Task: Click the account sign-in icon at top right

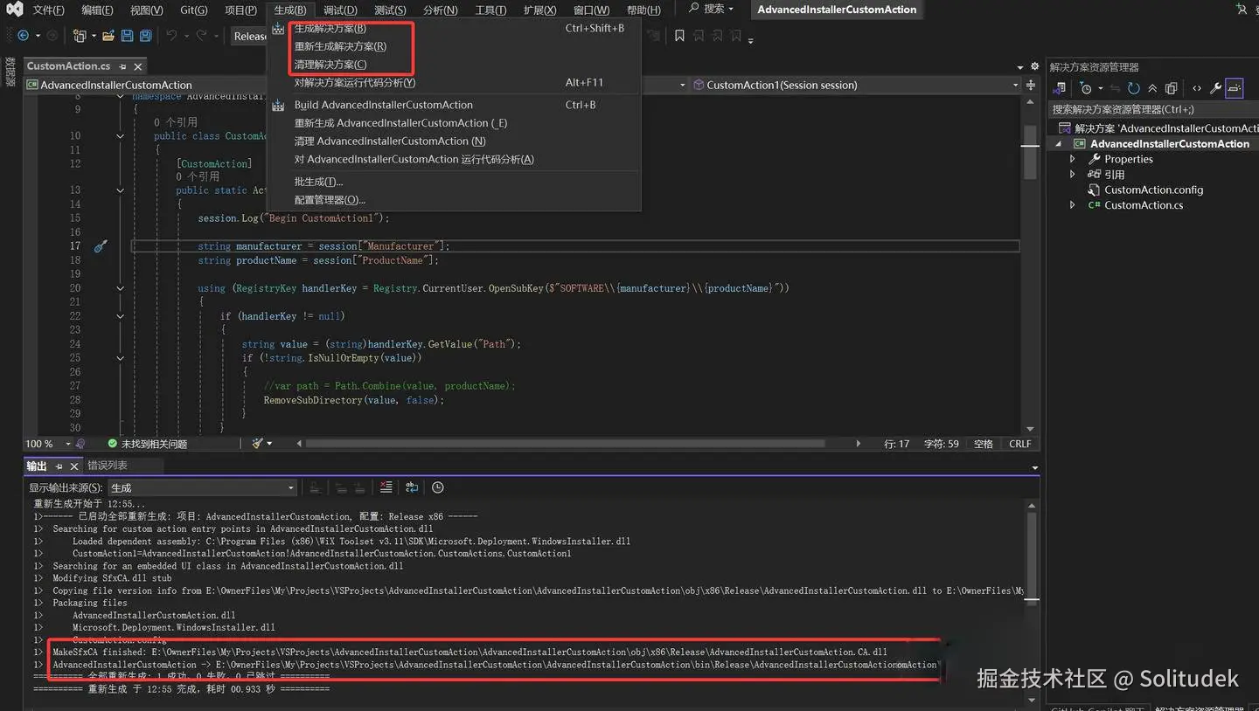Action: (x=1241, y=10)
